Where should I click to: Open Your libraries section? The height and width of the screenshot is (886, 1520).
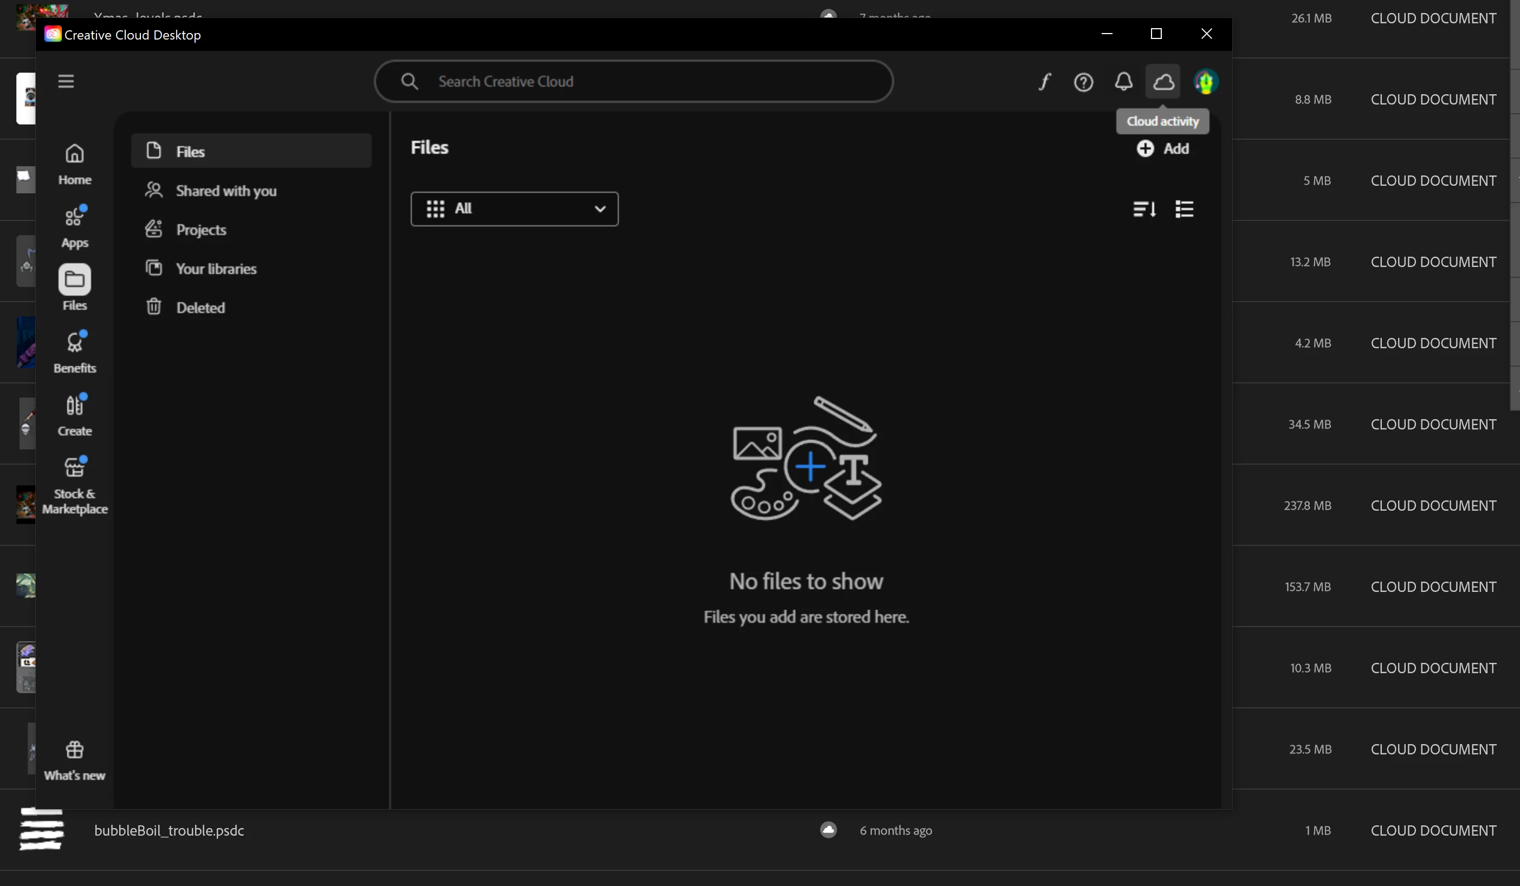(x=216, y=268)
